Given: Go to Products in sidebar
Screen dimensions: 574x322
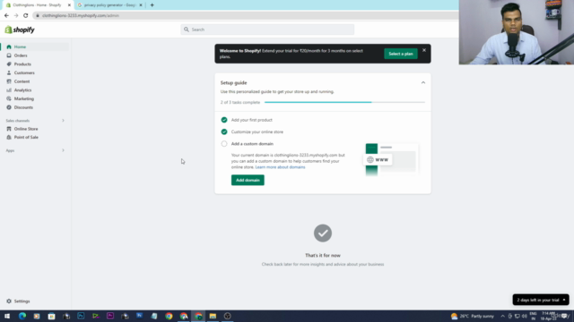Looking at the screenshot, I should [x=22, y=64].
